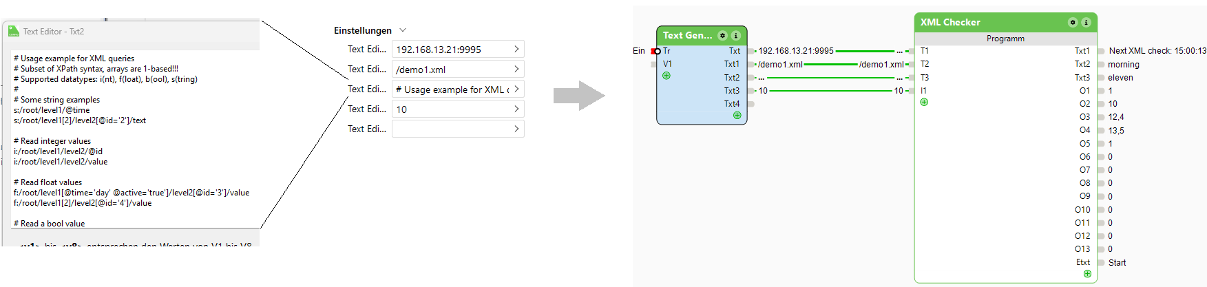Add output plus below Txt4
The image size is (1207, 287).
[x=737, y=116]
